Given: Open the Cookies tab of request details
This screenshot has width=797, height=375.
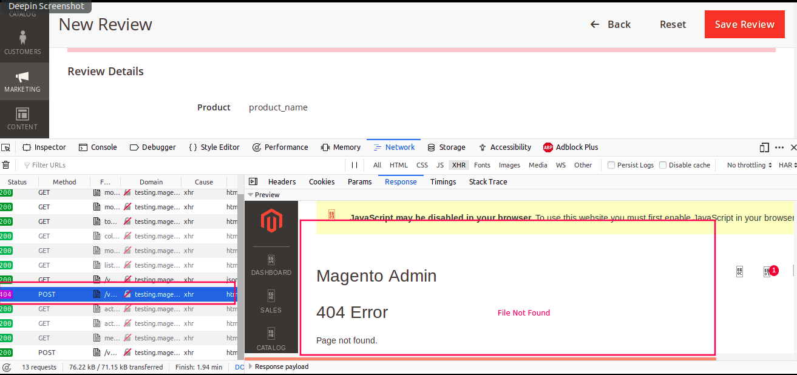Looking at the screenshot, I should coord(322,181).
